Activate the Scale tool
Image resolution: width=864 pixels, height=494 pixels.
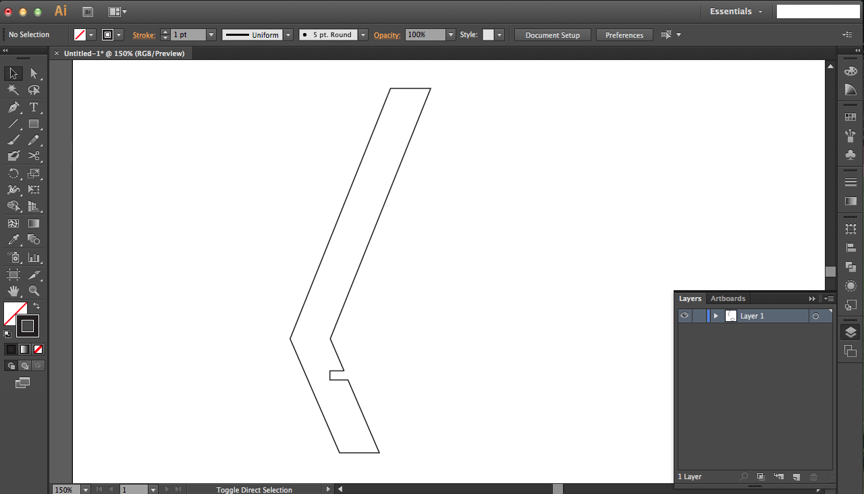click(x=34, y=173)
